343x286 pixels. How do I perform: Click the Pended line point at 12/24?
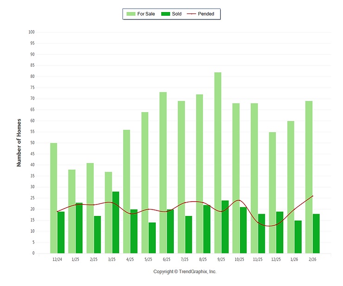click(57, 211)
